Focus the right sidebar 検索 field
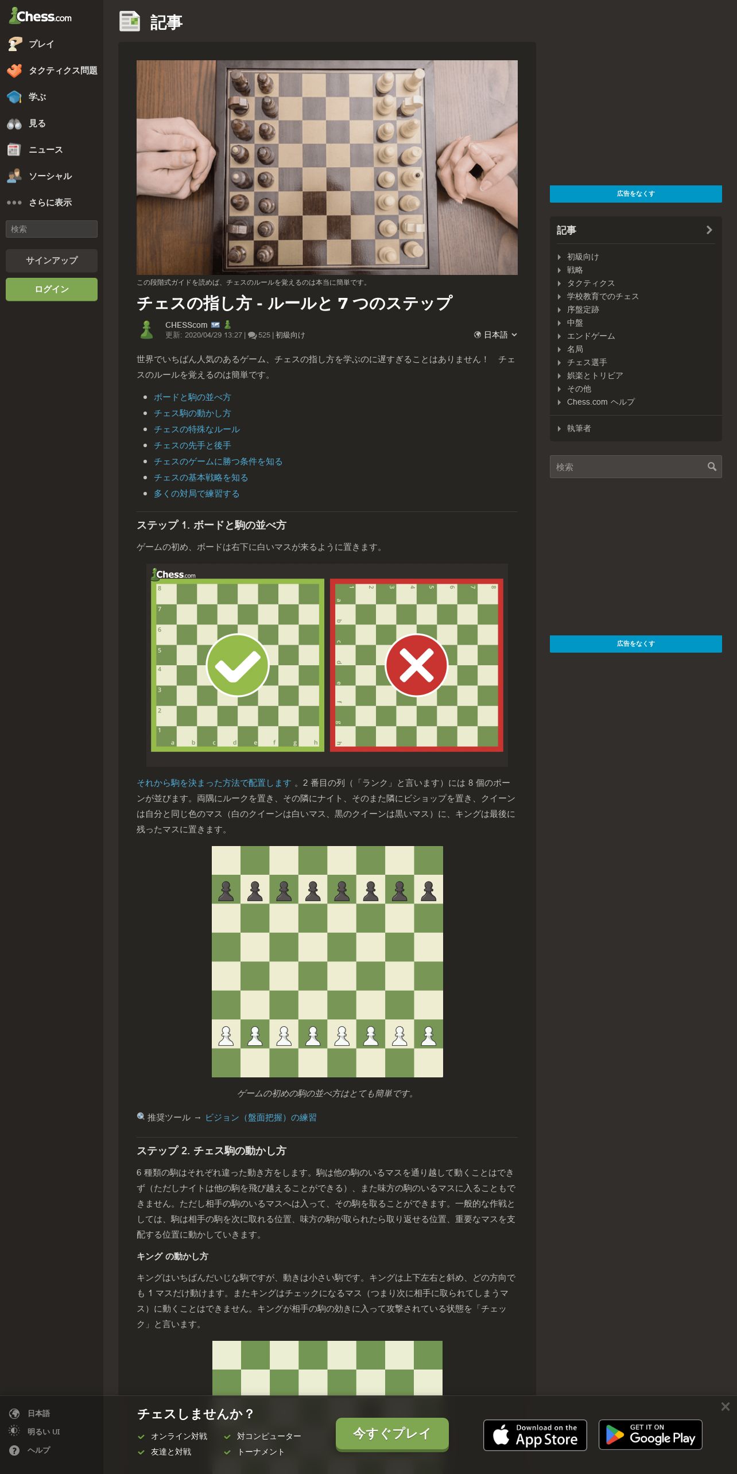 (636, 467)
